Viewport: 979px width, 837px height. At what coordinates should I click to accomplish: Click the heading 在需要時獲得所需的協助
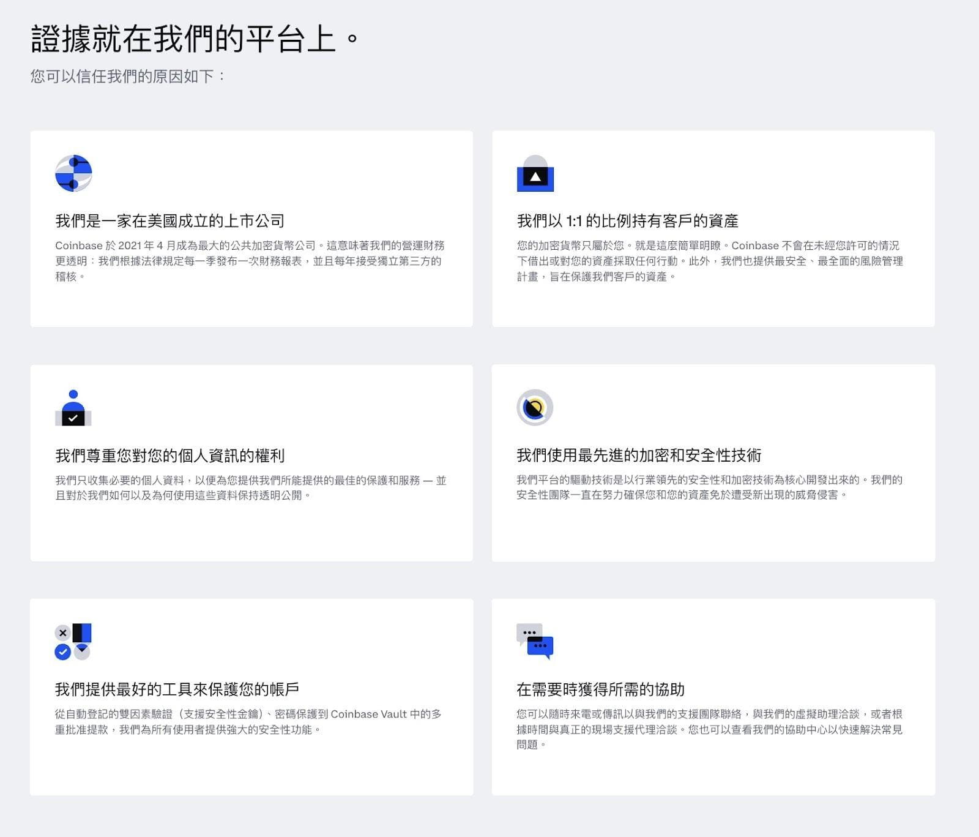(x=600, y=689)
